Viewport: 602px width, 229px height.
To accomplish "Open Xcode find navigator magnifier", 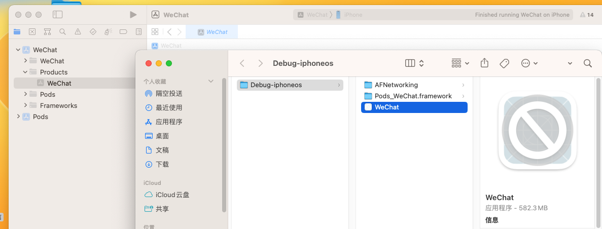I will [x=62, y=32].
